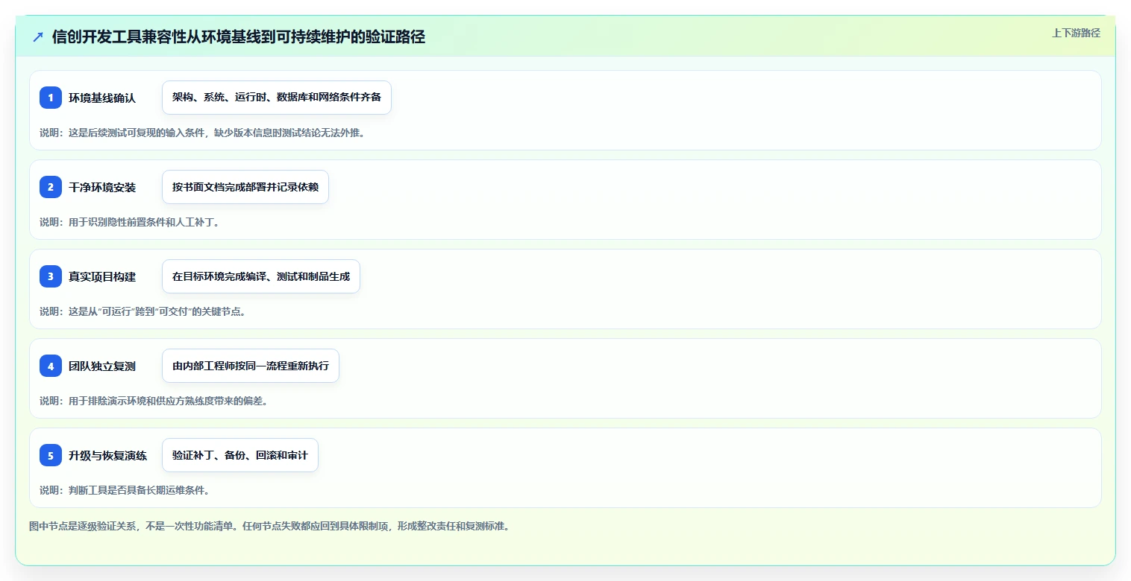Click the step 3 number badge

click(51, 276)
